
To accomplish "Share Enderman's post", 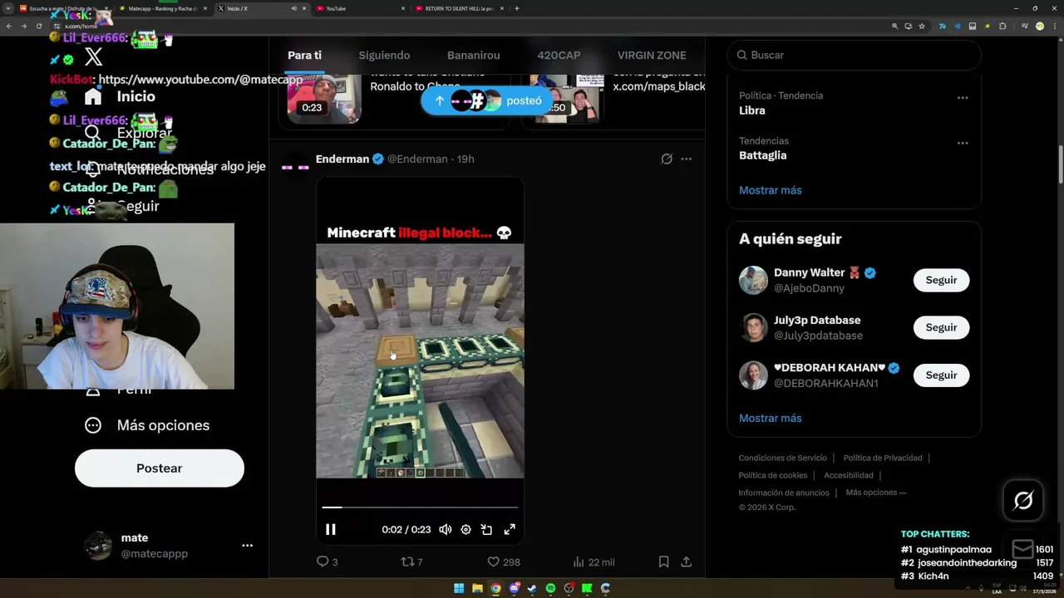I will tap(686, 561).
